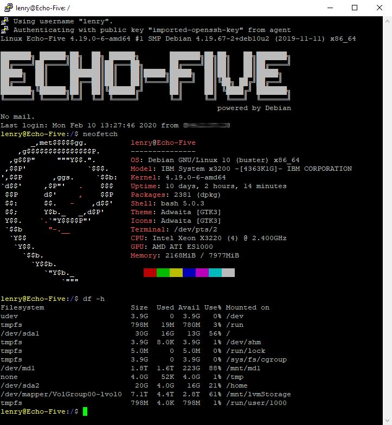This screenshot has width=392, height=425.
Task: Click the 'Mounted on' column header
Action: [248, 307]
